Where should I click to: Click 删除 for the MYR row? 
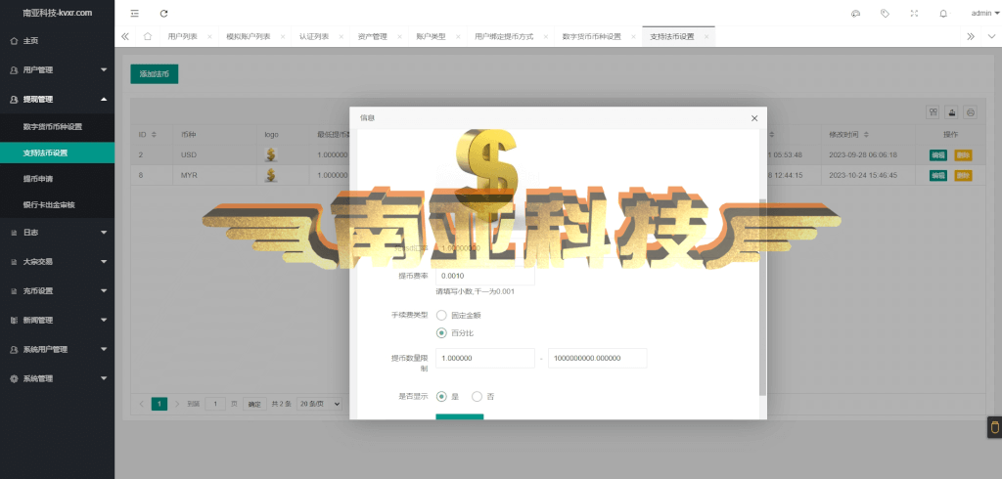click(963, 175)
